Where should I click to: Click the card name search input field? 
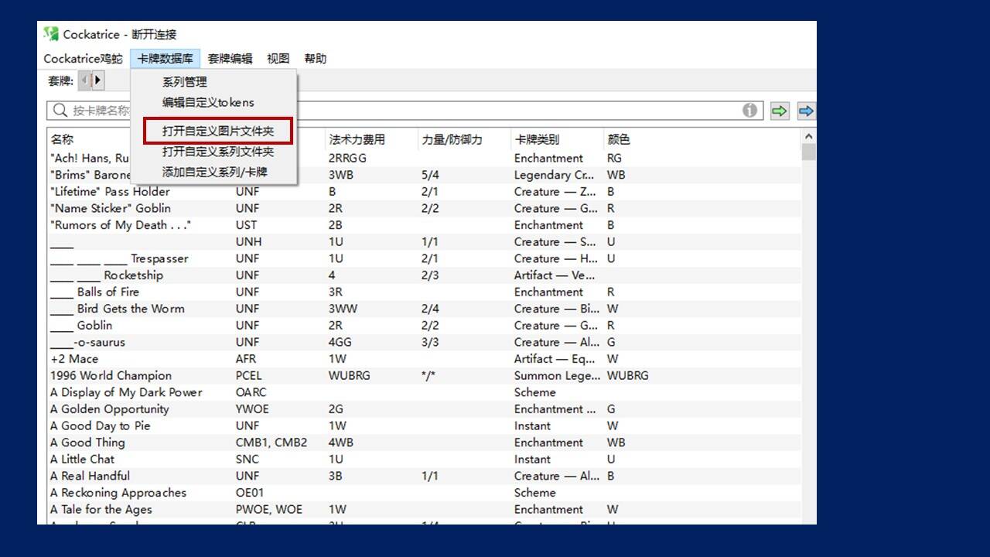click(405, 111)
